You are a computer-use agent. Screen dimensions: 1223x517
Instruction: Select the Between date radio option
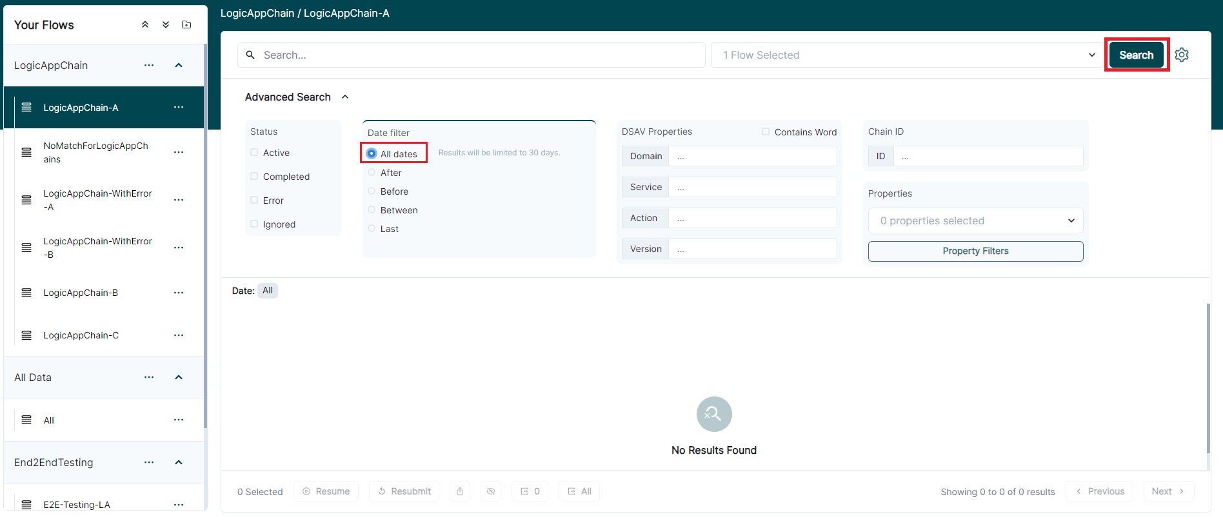[x=372, y=210]
